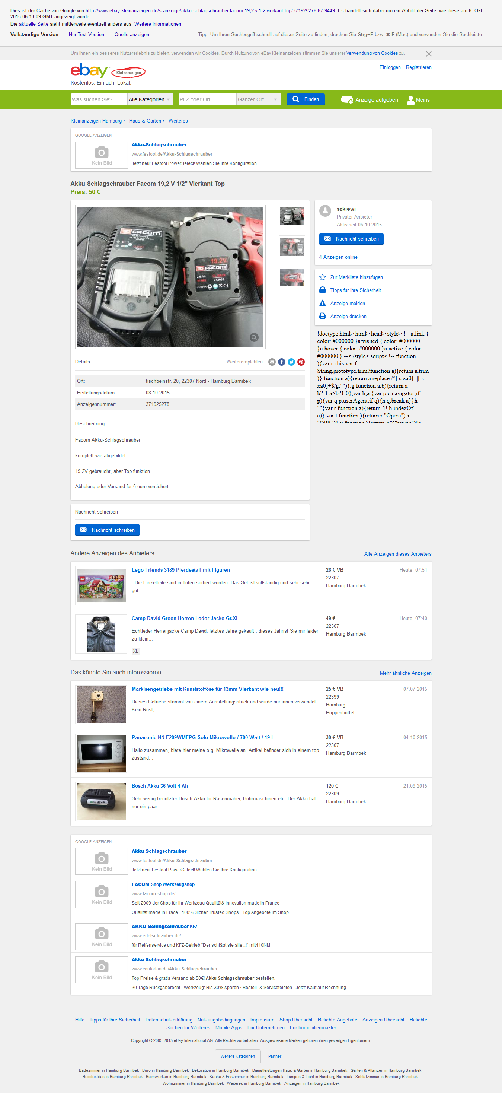Image resolution: width=502 pixels, height=1093 pixels.
Task: Open AKKU Schlagschrauber KFZ ad link
Action: click(x=164, y=926)
